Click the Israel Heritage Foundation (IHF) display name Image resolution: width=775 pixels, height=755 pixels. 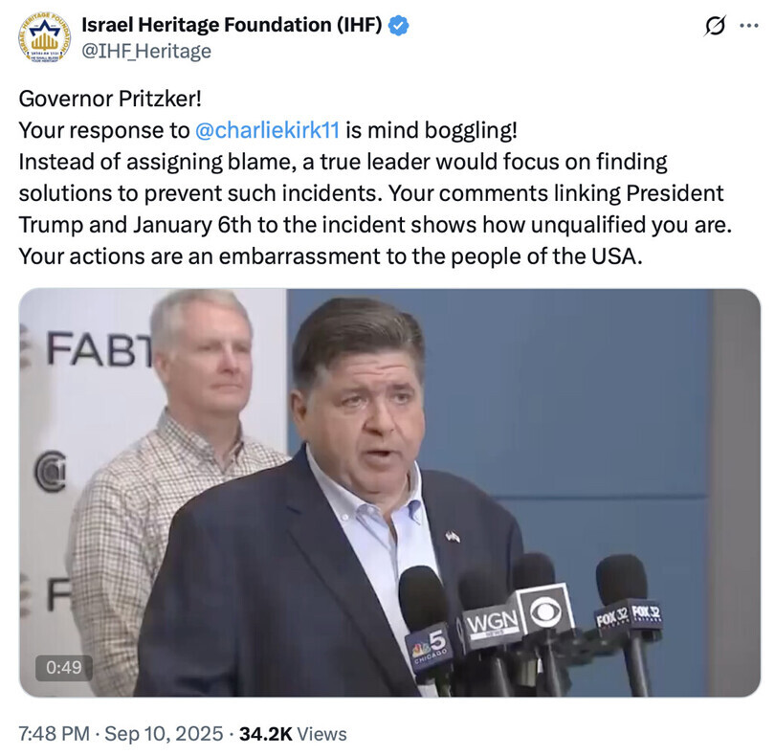pyautogui.click(x=232, y=27)
